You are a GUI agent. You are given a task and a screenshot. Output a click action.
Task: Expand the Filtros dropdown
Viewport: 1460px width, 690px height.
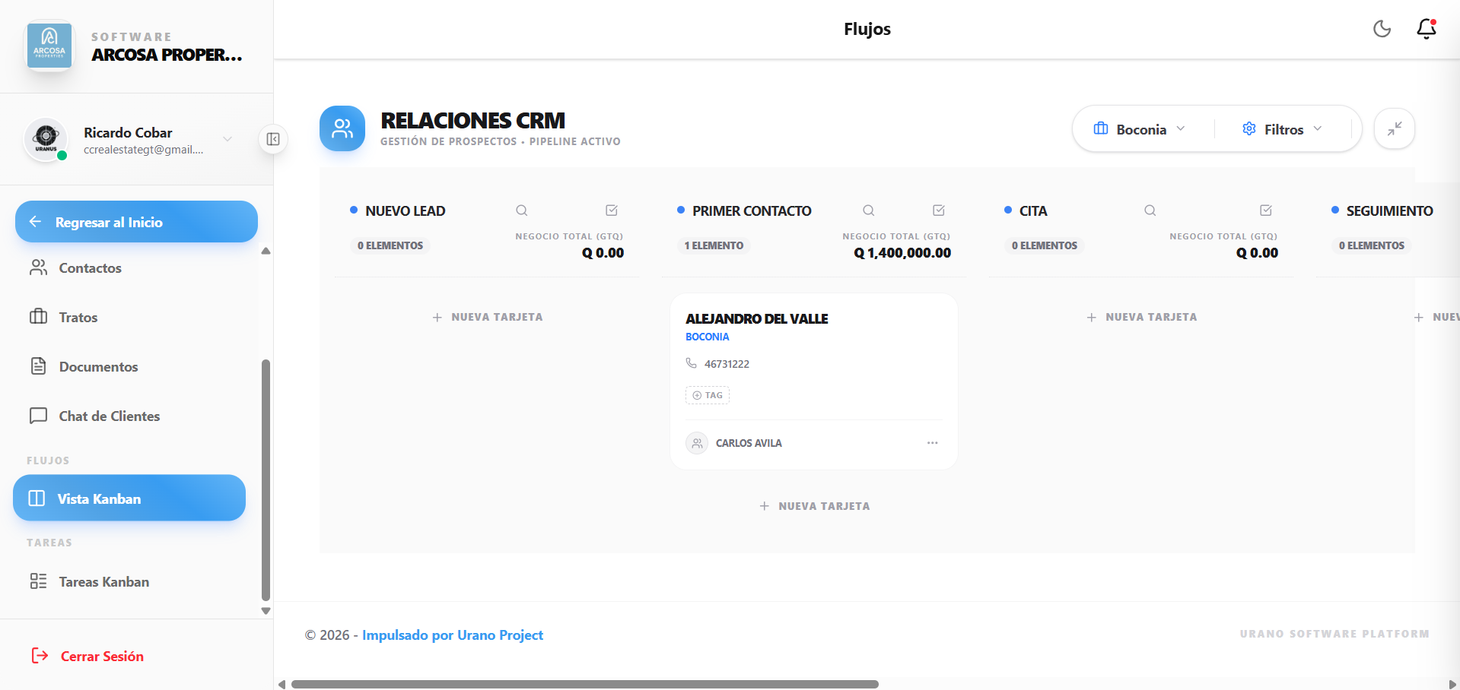point(1283,129)
